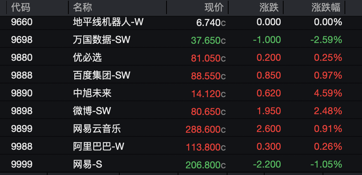Click change -2.200 for 网易-S
The image size is (362, 175).
(267, 164)
